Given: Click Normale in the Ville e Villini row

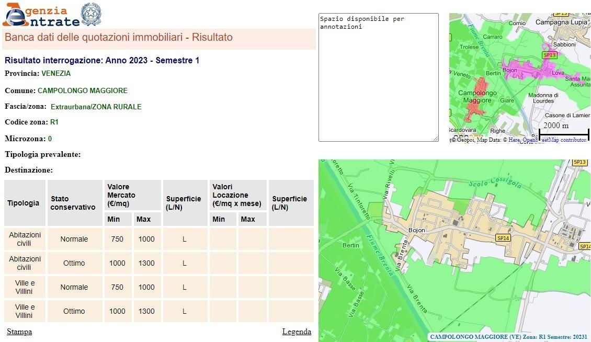Looking at the screenshot, I should 74,287.
